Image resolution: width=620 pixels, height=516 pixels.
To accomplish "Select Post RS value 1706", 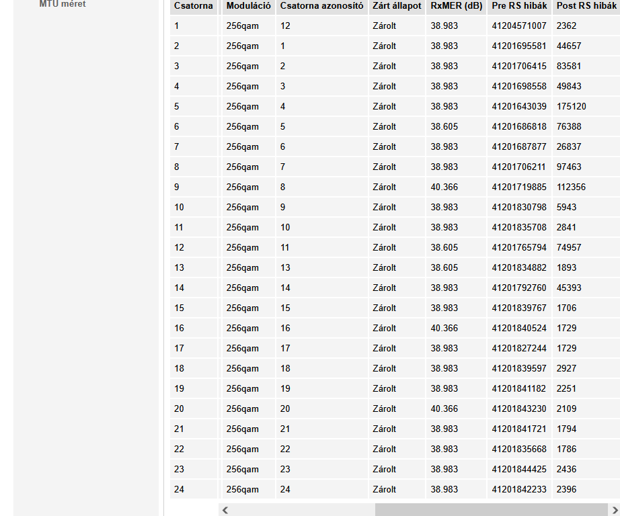I will (x=566, y=308).
